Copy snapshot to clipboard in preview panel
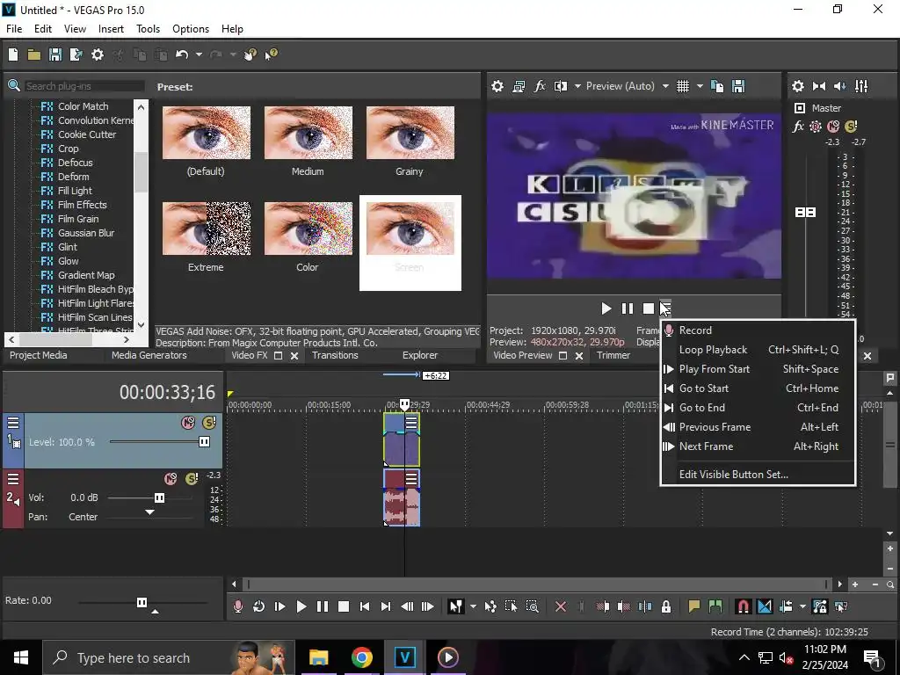The image size is (900, 675). 717,86
